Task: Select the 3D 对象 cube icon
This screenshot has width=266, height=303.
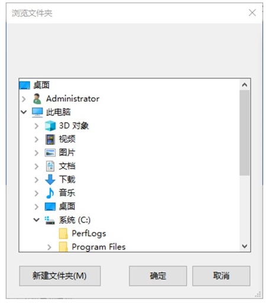Action: point(50,125)
